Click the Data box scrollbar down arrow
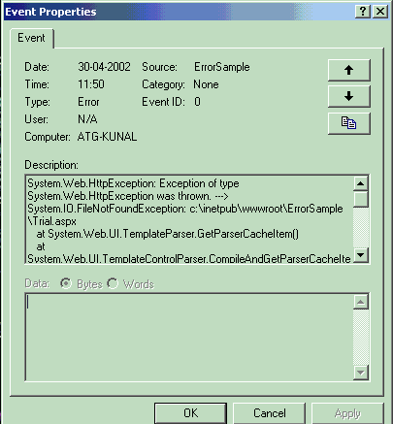Image resolution: width=393 pixels, height=424 pixels. 360,373
